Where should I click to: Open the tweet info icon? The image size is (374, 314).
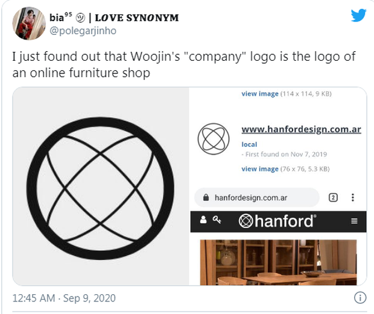pos(360,298)
